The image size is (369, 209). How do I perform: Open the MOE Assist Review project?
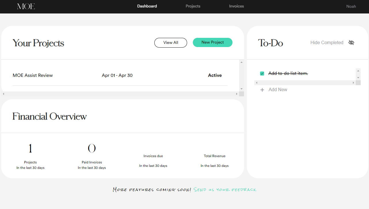pyautogui.click(x=33, y=75)
